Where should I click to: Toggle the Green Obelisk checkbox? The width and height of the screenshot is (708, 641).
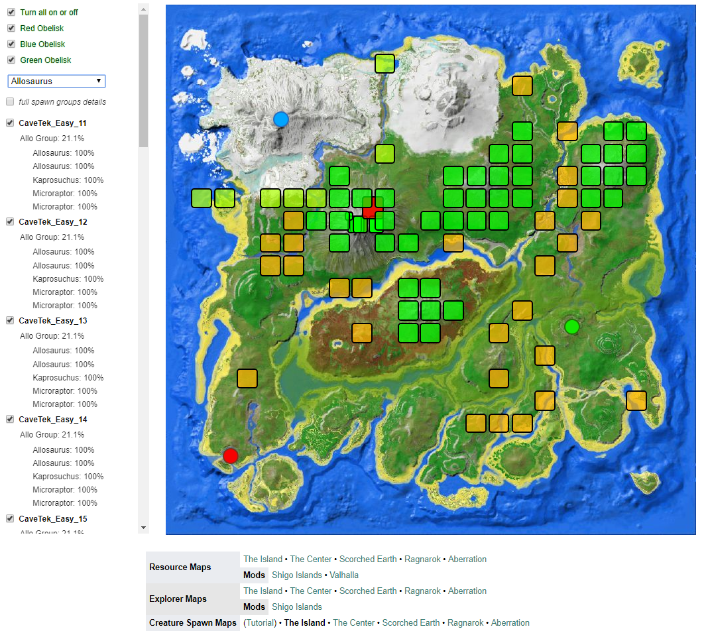pos(12,60)
